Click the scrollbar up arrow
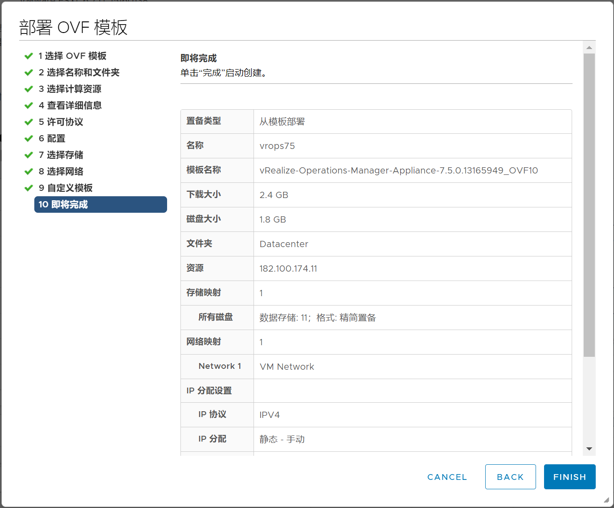 pyautogui.click(x=589, y=47)
